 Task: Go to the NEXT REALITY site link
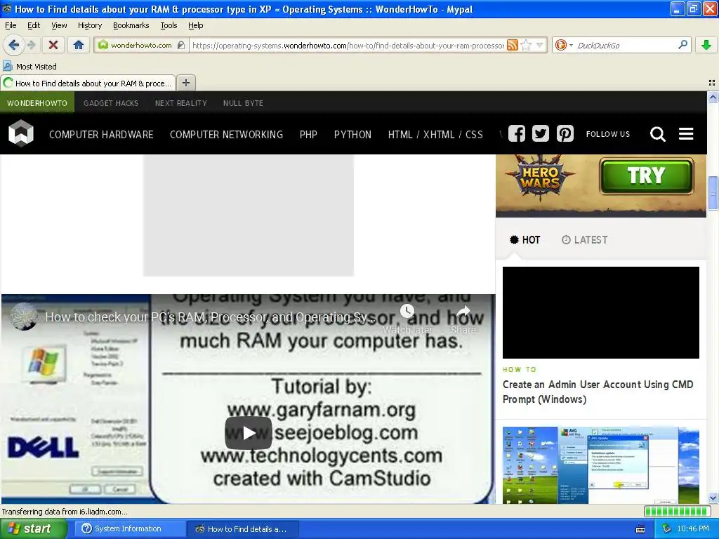[x=181, y=103]
